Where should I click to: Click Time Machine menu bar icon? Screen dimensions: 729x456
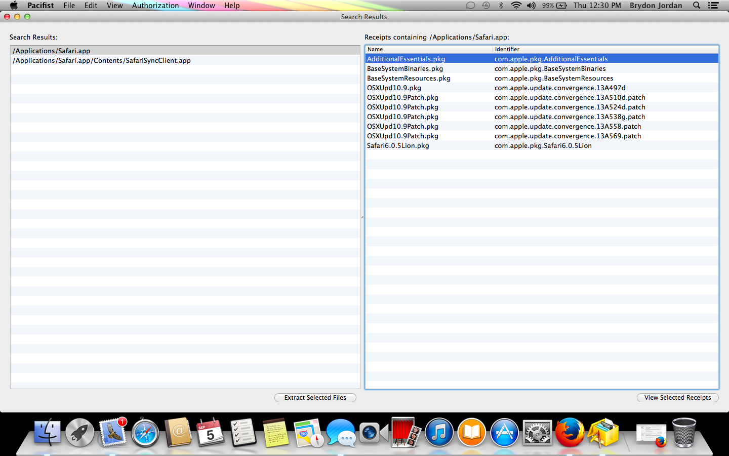tap(486, 6)
